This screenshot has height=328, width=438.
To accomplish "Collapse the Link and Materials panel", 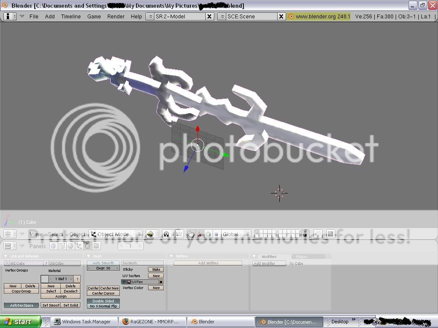I will [6, 256].
